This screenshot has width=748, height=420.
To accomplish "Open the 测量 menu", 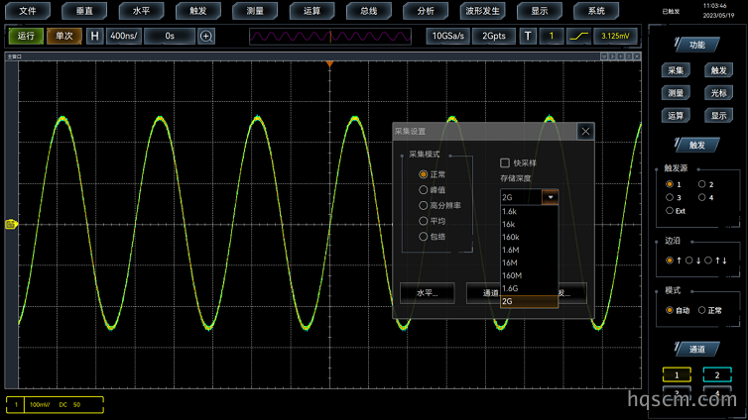I will (255, 11).
